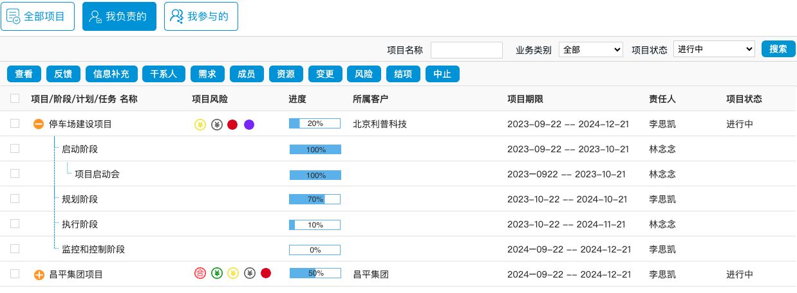The image size is (797, 293).
Task: Expand the 昌平集团项目 tree node
Action: pyautogui.click(x=39, y=275)
